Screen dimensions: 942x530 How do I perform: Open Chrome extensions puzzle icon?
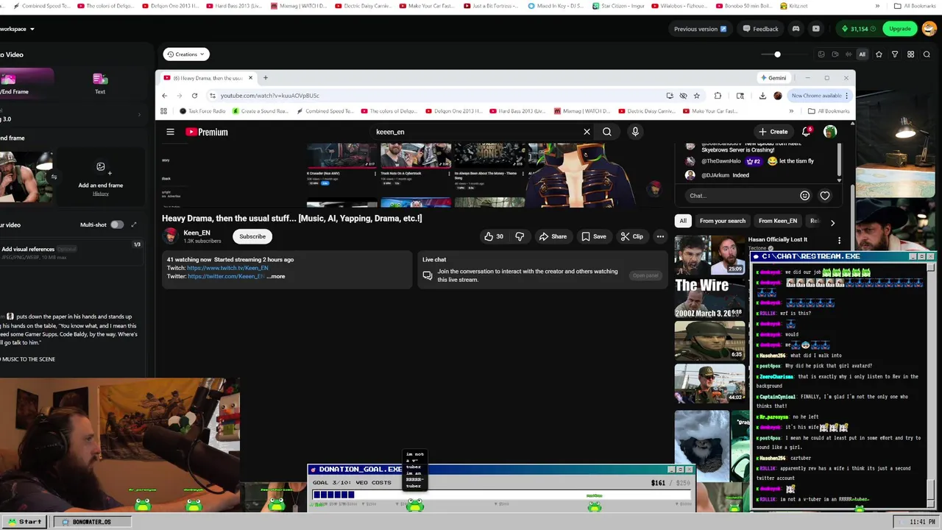click(x=718, y=95)
